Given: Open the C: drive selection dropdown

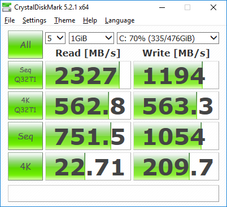Looking at the screenshot, I should [168, 38].
